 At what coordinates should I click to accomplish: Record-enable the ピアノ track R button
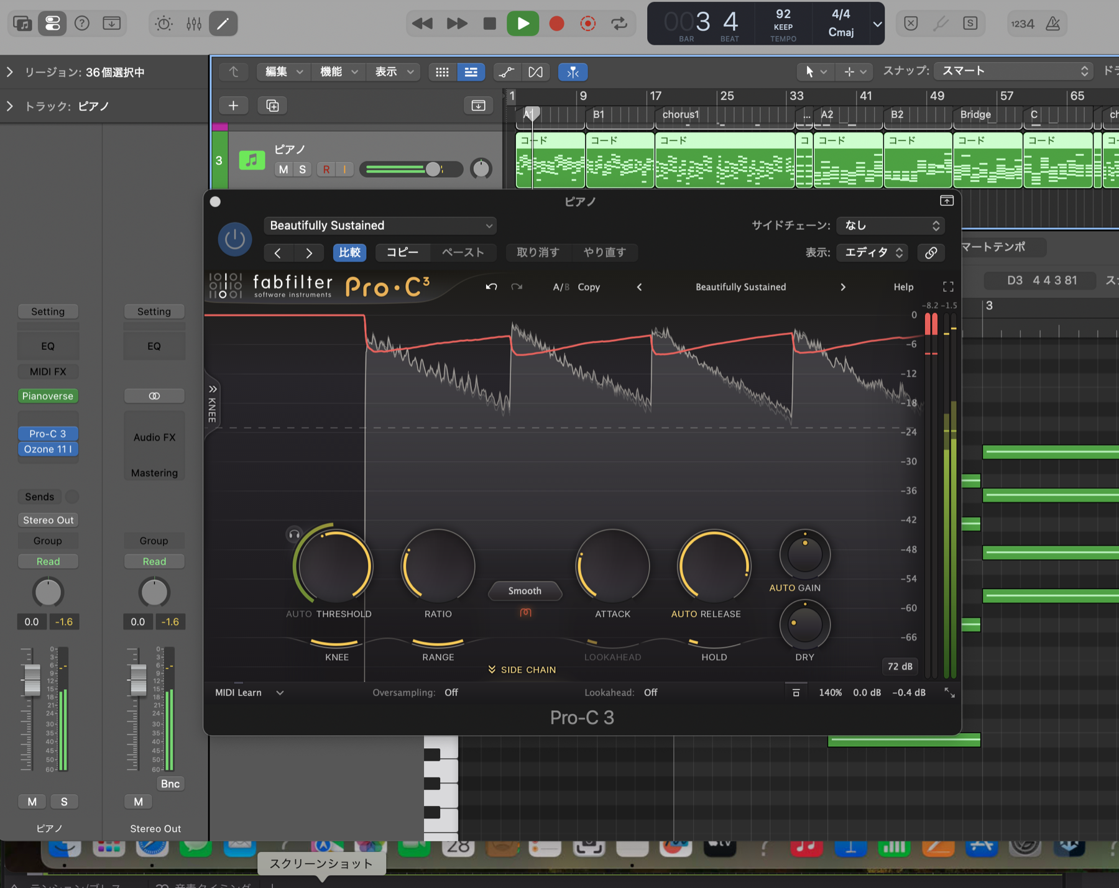[326, 169]
